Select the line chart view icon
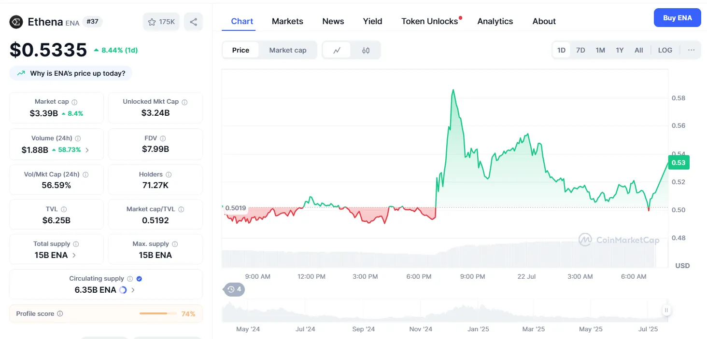 pos(337,50)
